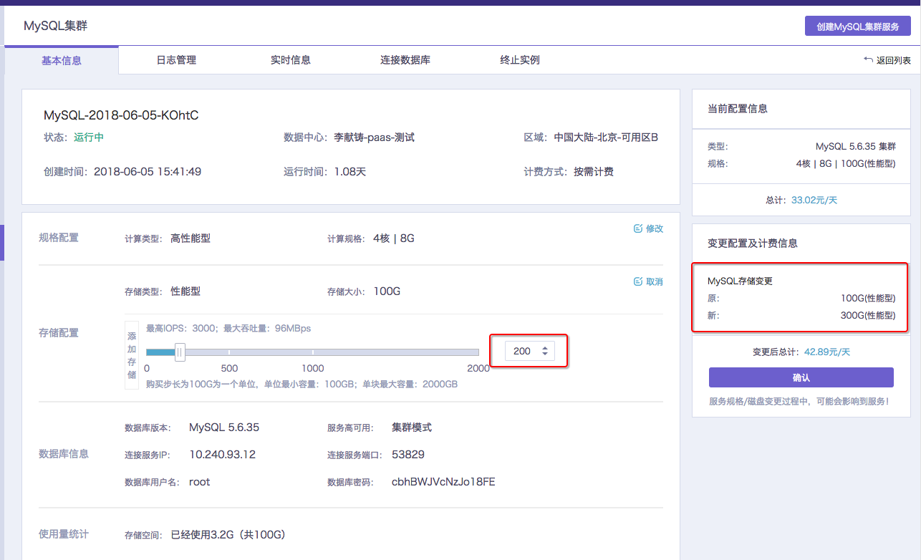Click the username value root
921x560 pixels.
click(x=200, y=482)
